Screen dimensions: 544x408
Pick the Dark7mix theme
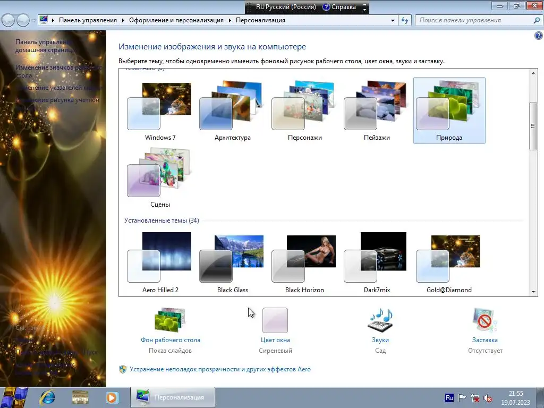click(377, 262)
